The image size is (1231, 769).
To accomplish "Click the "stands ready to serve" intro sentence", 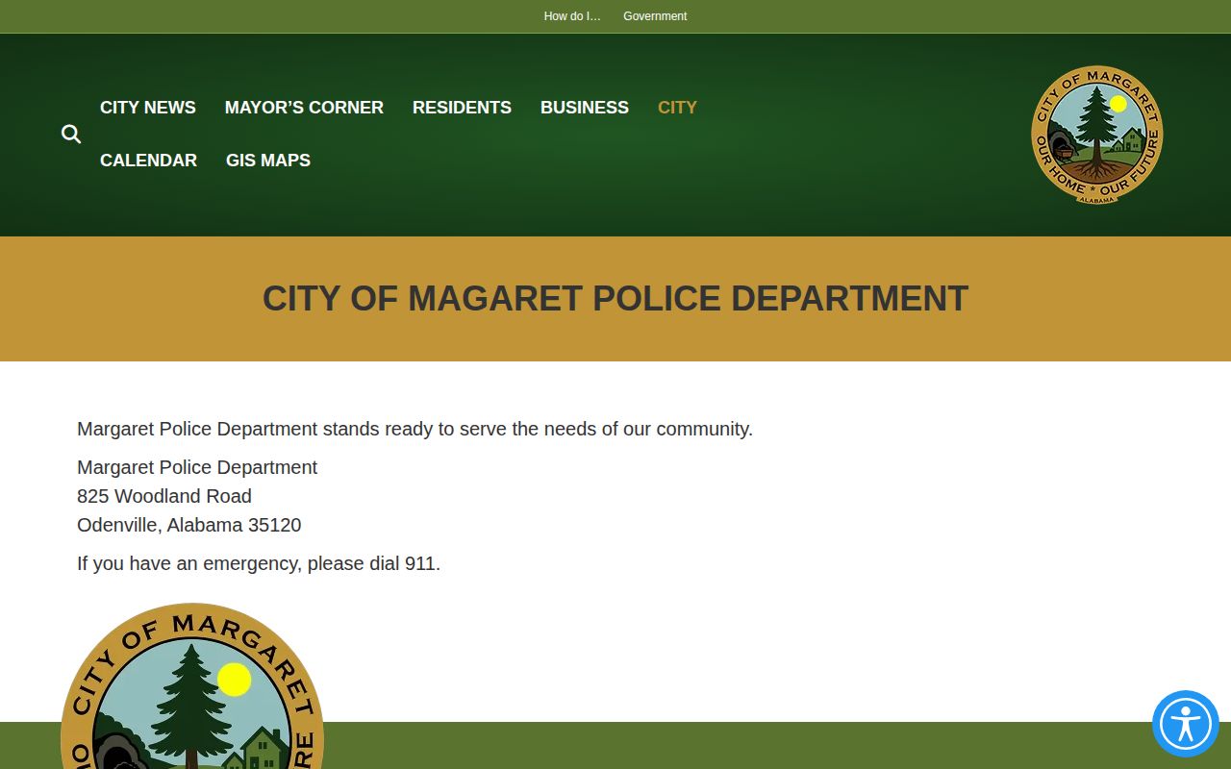I will point(415,429).
